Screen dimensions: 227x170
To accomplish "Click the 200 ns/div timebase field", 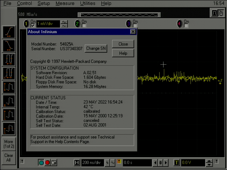I will [92, 163].
